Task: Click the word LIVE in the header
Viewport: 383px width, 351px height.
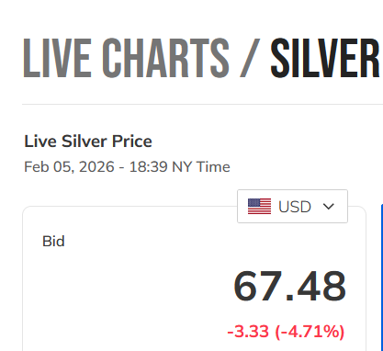Action: click(57, 58)
